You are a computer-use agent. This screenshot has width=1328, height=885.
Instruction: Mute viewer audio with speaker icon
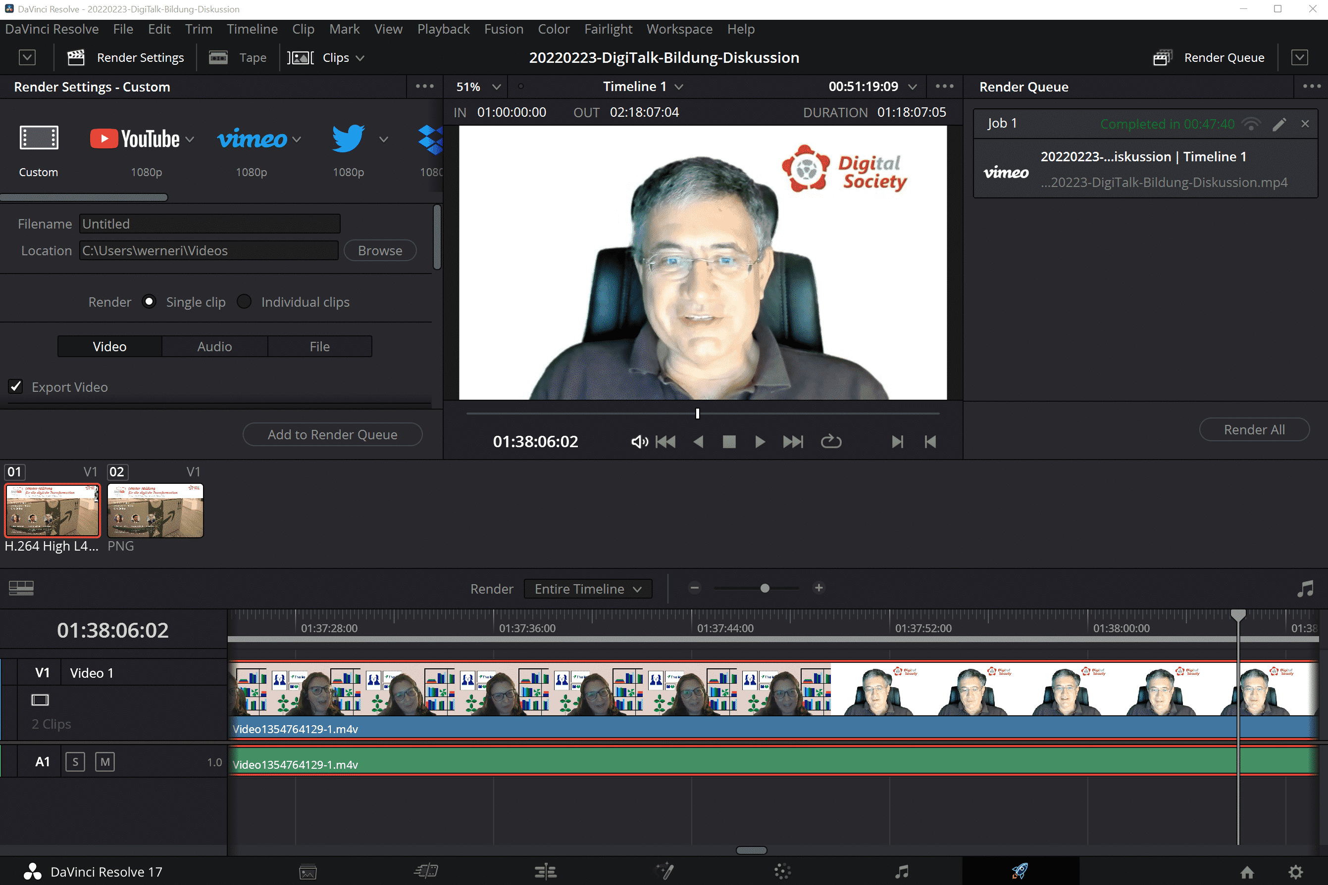click(639, 442)
